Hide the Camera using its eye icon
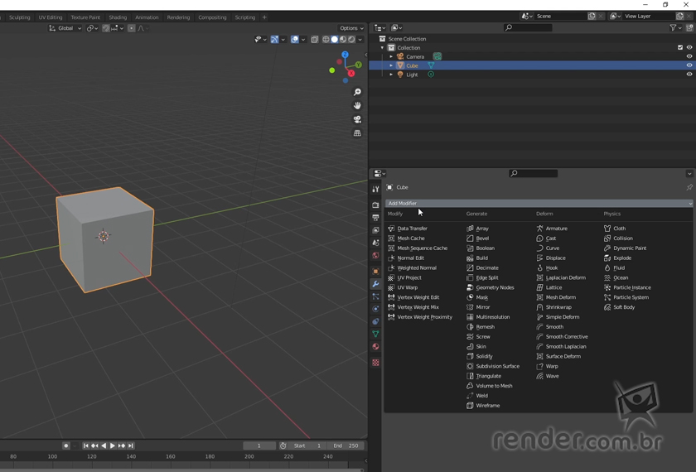Screen dimensions: 696x472 [x=689, y=56]
